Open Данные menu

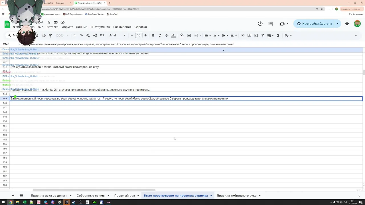82,27
